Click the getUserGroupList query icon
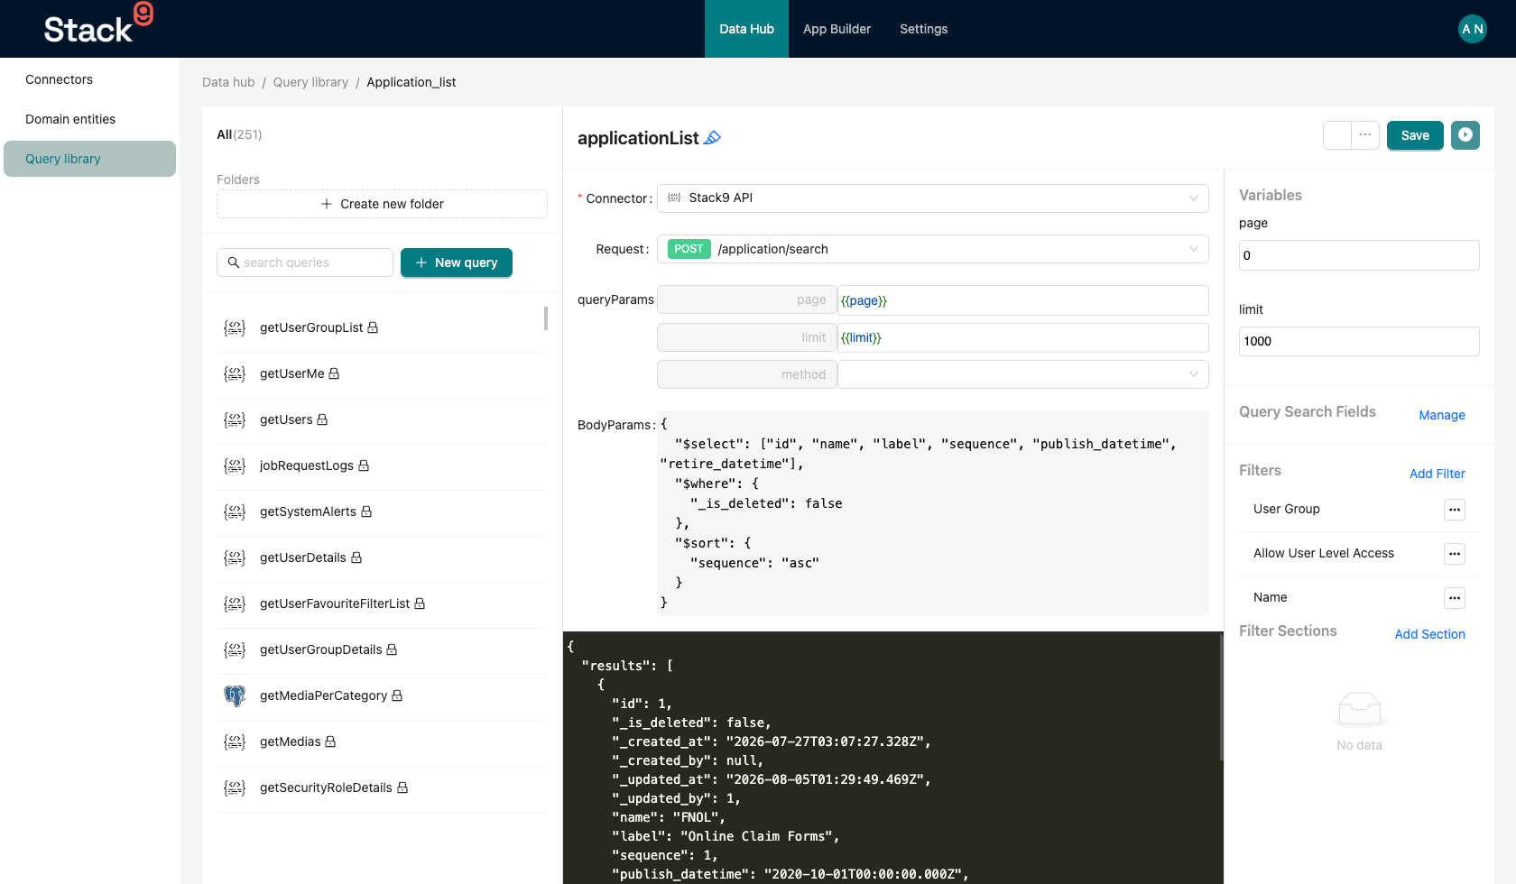1516x884 pixels. coord(235,327)
